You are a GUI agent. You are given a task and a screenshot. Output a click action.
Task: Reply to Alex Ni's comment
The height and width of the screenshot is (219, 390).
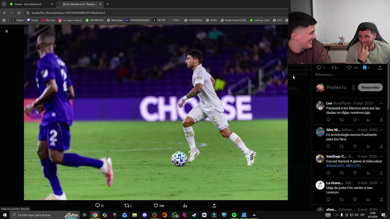pyautogui.click(x=328, y=146)
